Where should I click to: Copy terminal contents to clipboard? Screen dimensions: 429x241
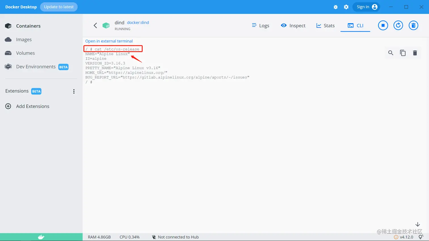point(403,53)
